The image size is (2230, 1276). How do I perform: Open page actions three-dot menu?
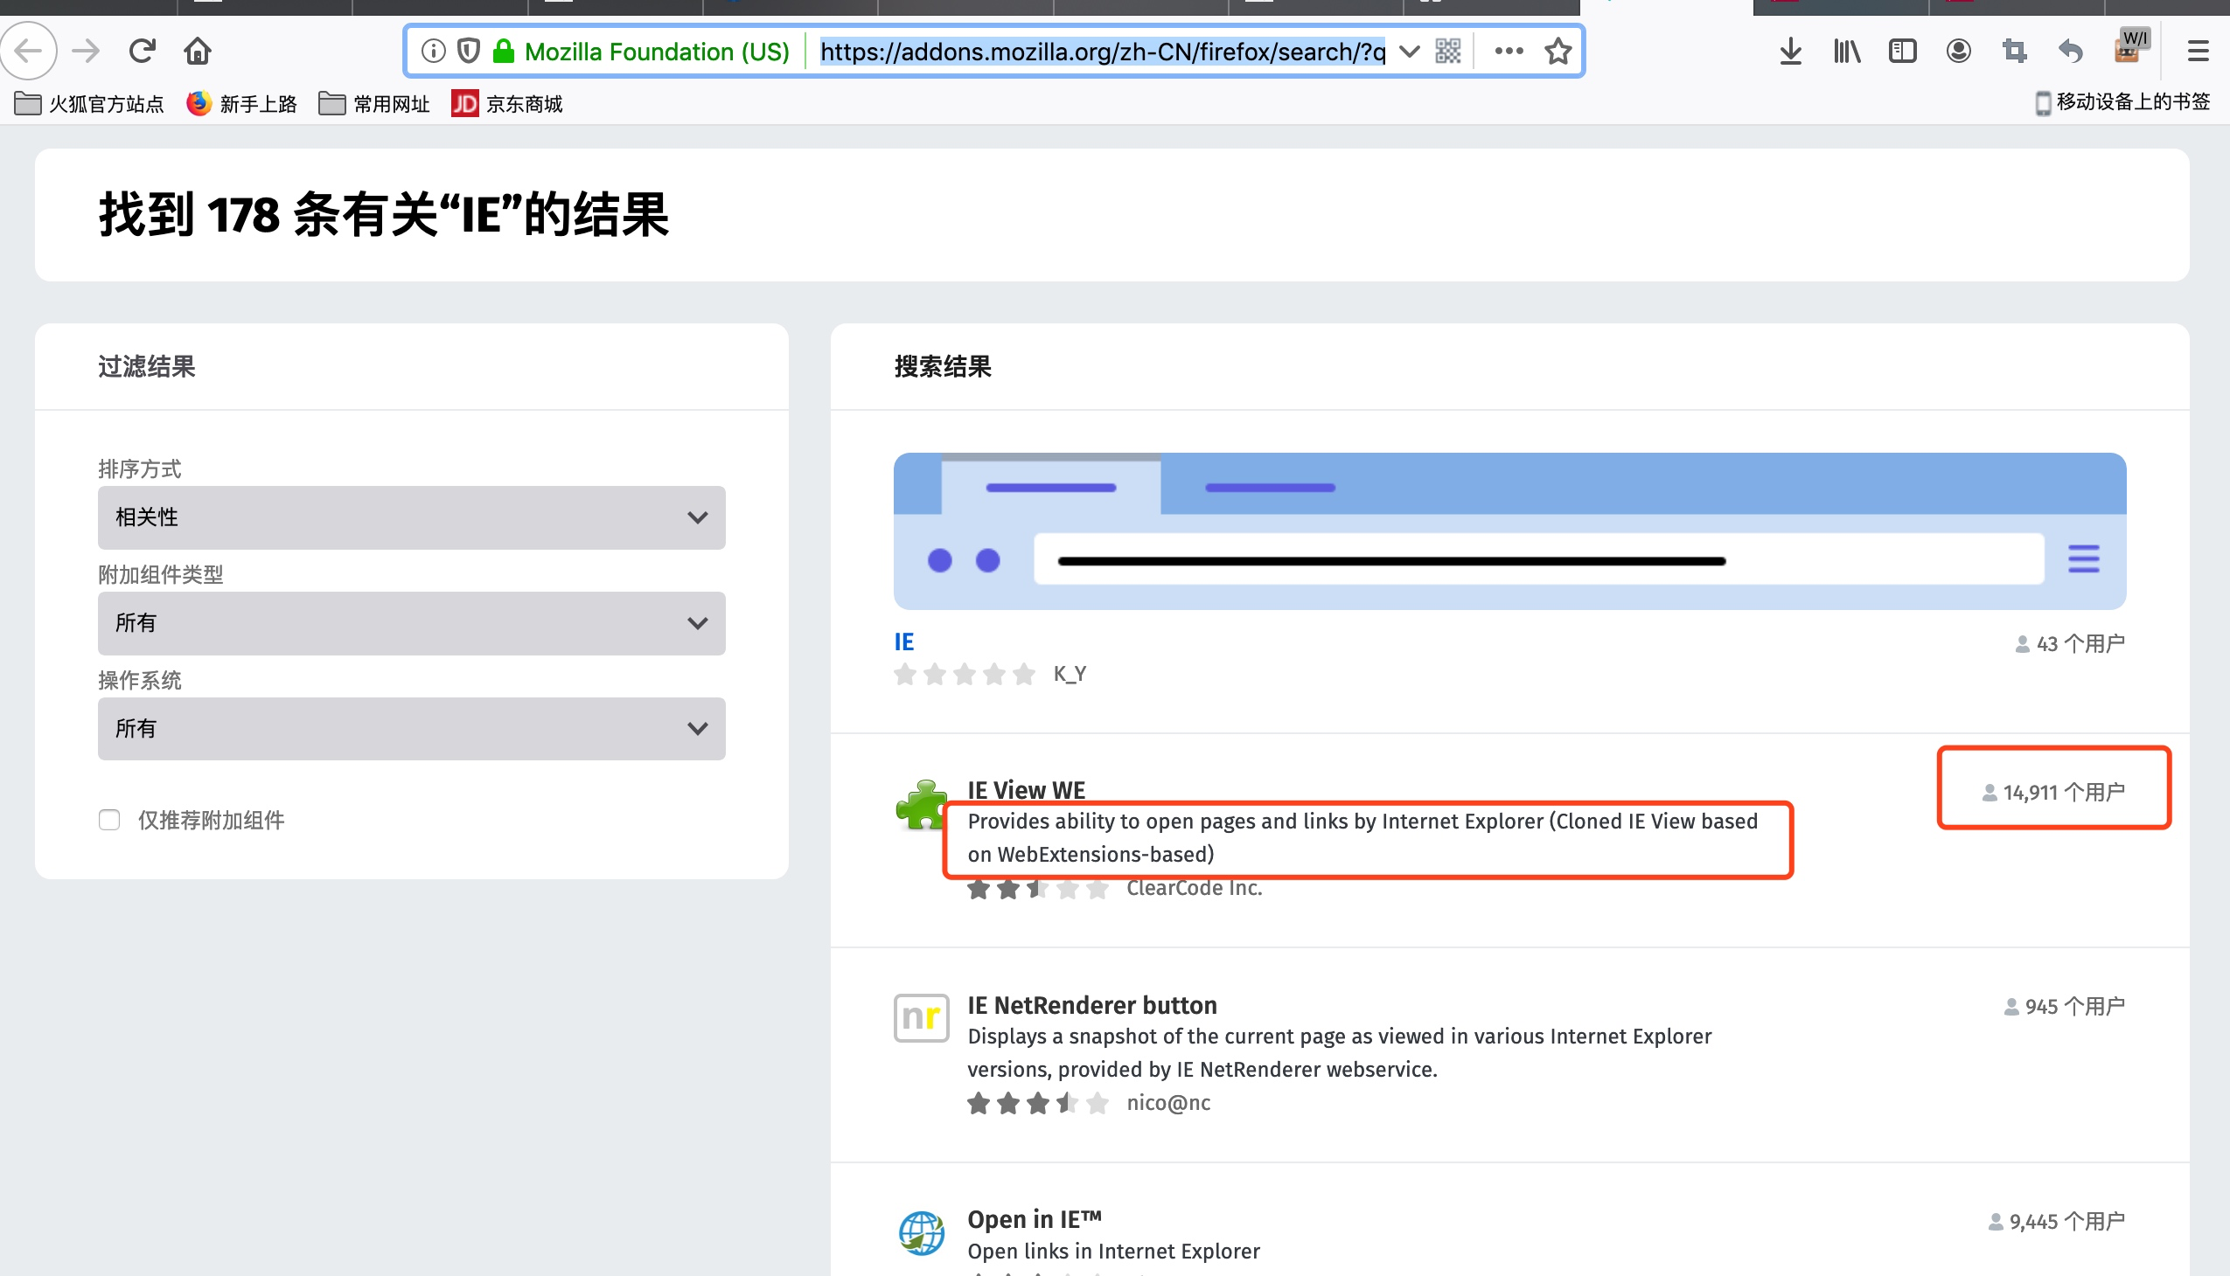[x=1509, y=51]
